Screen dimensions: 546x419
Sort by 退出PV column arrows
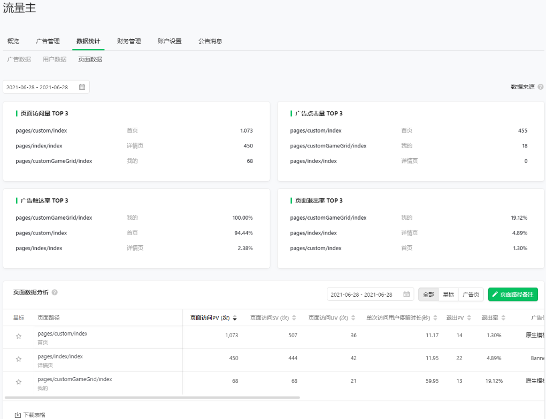click(469, 318)
